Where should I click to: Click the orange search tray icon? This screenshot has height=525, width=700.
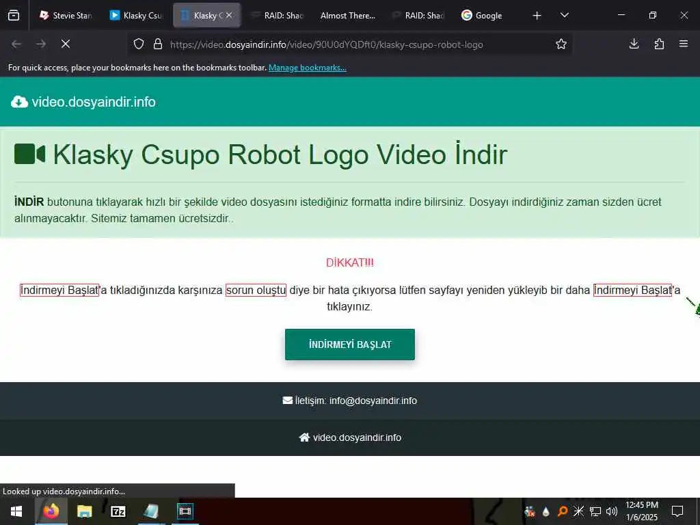[563, 511]
